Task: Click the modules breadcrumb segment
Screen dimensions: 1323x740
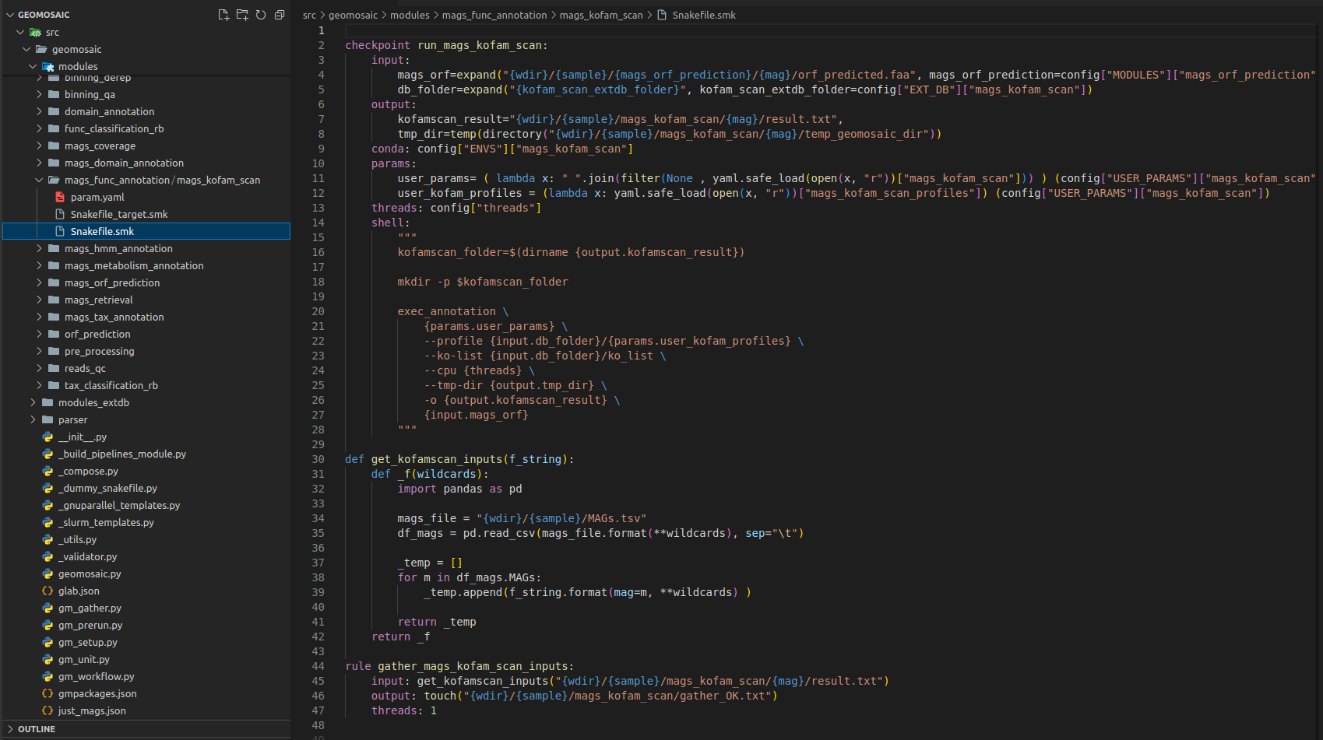Action: [x=410, y=15]
